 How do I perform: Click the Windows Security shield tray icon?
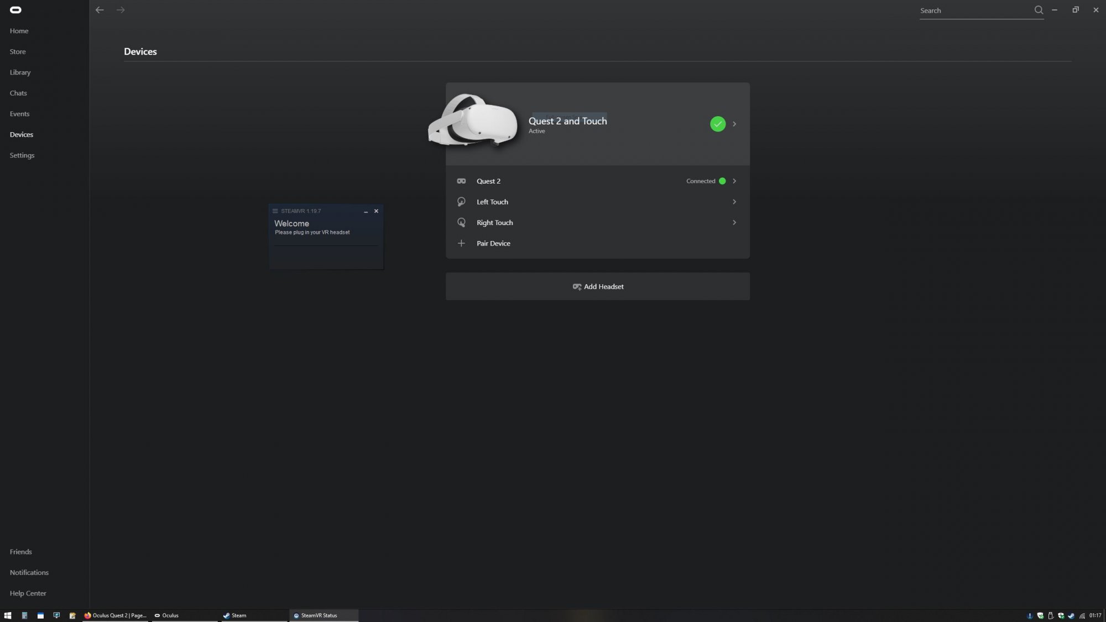click(x=1061, y=616)
